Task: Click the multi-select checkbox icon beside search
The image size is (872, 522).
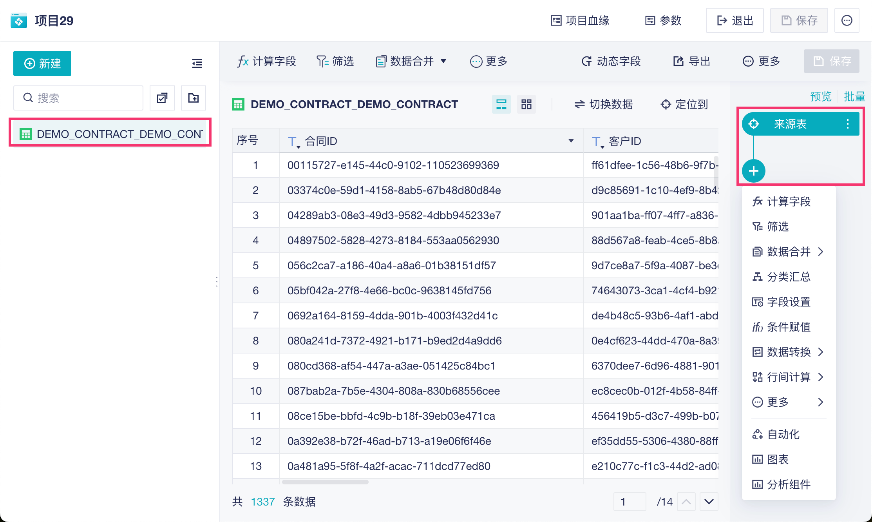Action: (162, 98)
